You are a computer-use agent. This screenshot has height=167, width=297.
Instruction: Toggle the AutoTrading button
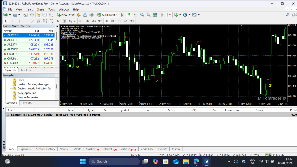click(x=107, y=15)
